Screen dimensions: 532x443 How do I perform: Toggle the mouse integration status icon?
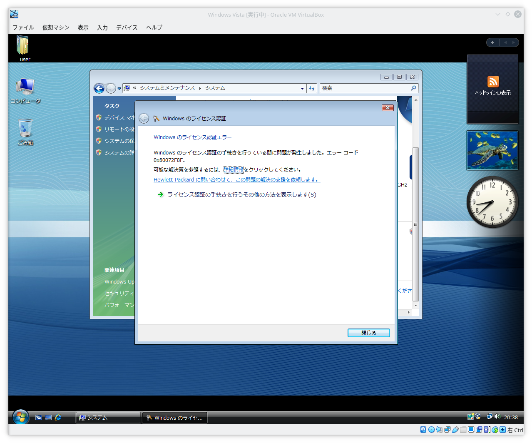pos(495,430)
